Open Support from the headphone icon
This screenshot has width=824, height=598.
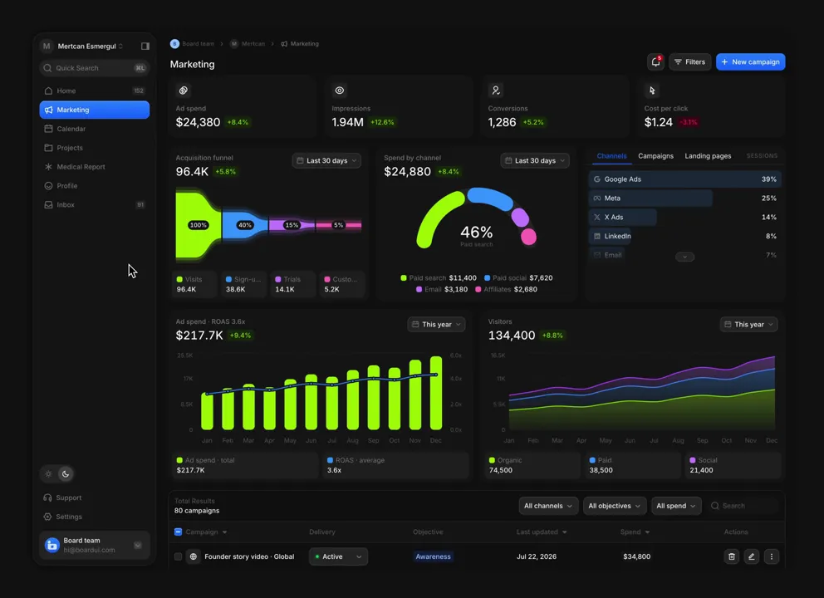click(48, 498)
